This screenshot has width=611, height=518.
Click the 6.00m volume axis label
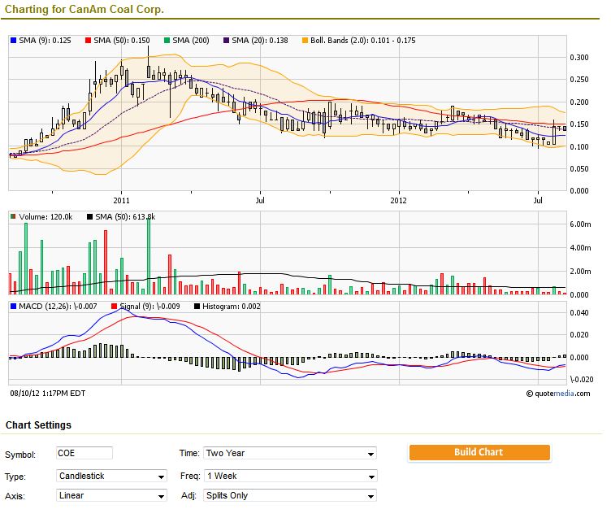click(580, 224)
